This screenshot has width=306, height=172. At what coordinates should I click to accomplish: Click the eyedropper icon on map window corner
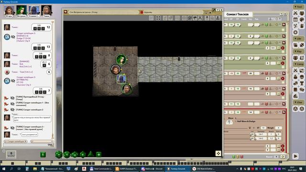click(x=214, y=10)
